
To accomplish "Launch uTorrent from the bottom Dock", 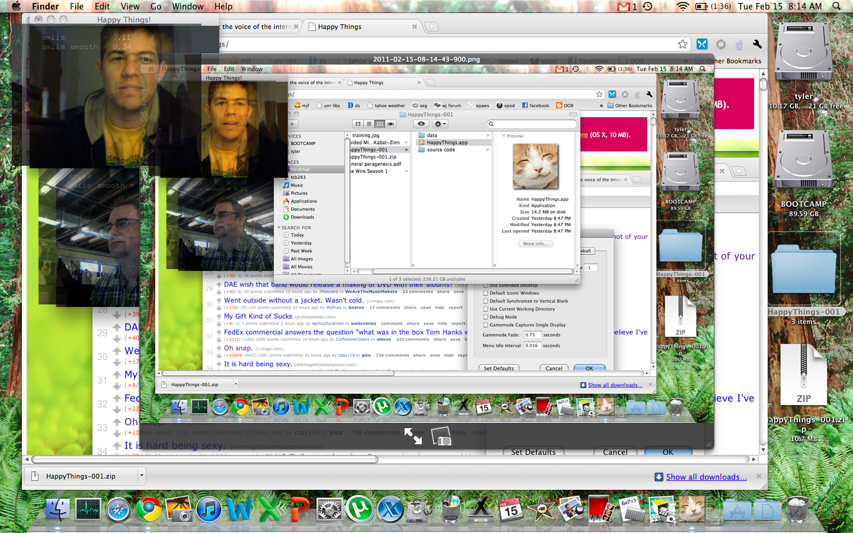I will 360,509.
